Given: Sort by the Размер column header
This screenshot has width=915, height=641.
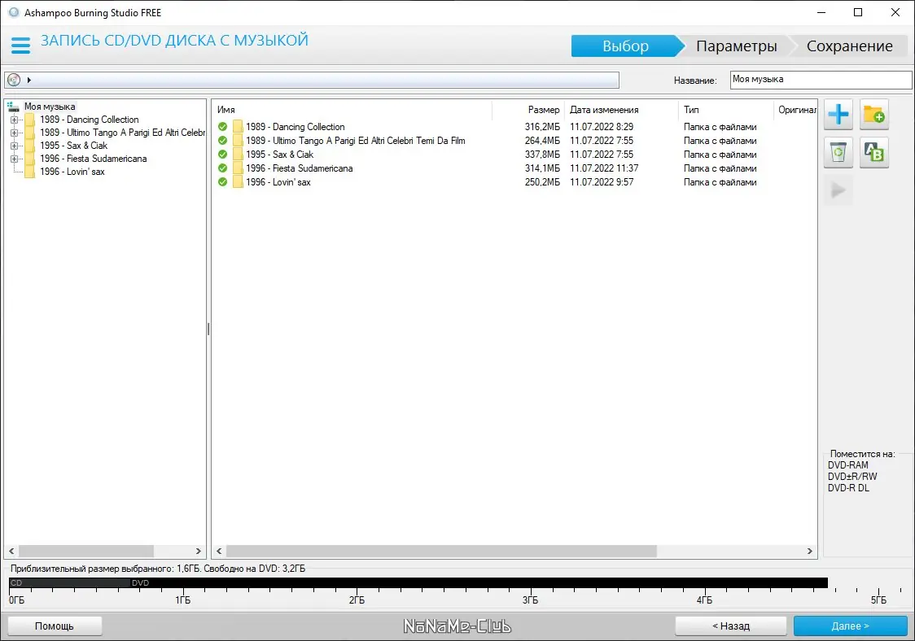Looking at the screenshot, I should coord(528,110).
